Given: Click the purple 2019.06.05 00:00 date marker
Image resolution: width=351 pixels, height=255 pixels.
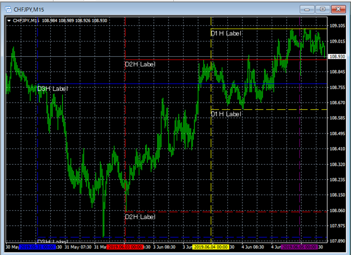Looking at the screenshot, I should tap(300, 247).
